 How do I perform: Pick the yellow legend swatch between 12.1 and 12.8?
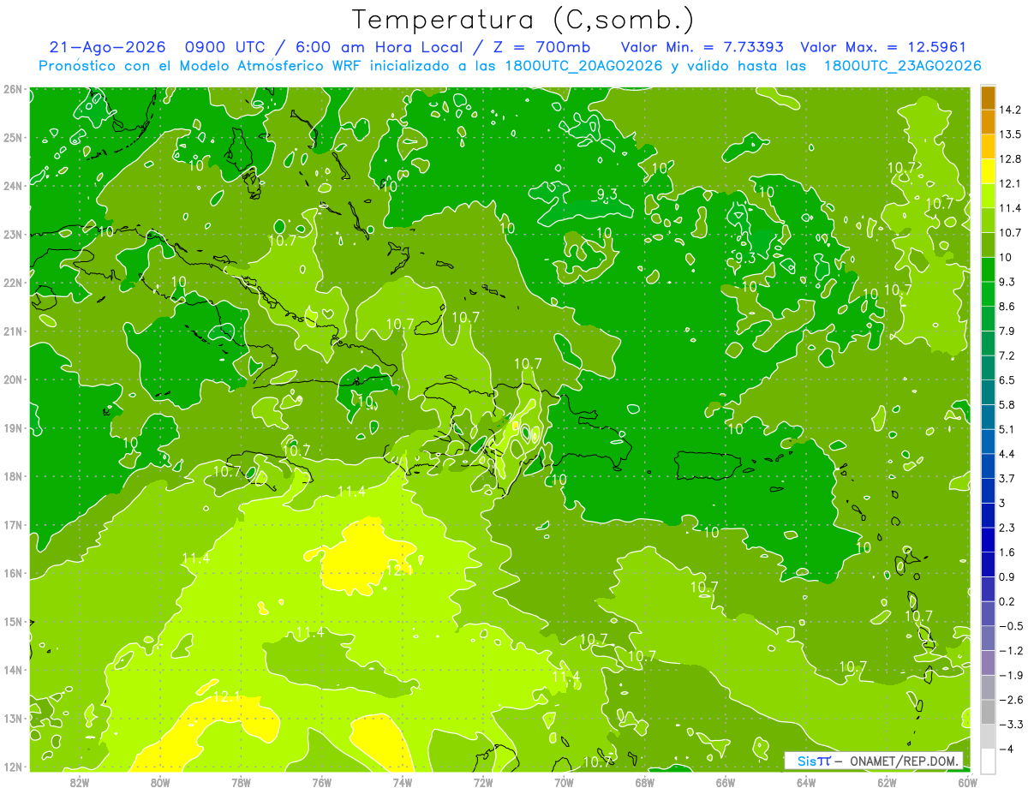[988, 170]
